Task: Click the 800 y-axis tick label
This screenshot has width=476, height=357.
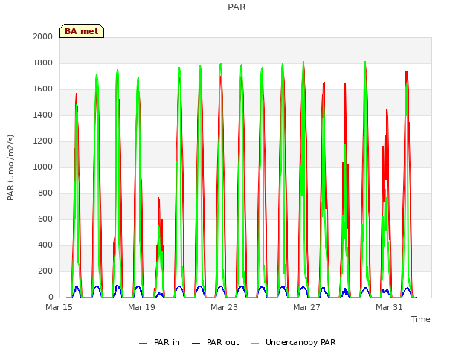Action: pos(45,193)
